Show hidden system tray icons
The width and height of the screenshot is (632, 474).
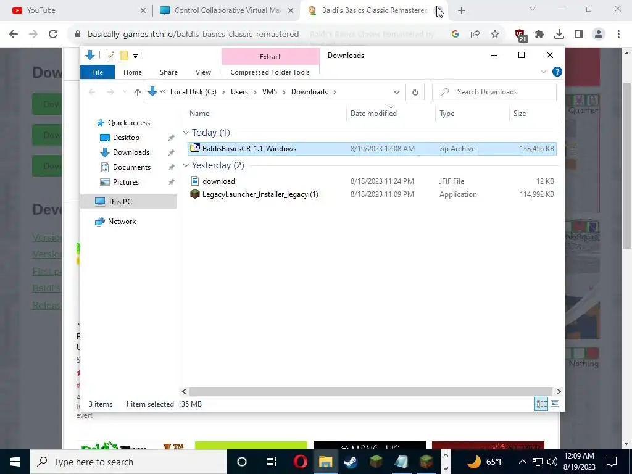pos(522,462)
